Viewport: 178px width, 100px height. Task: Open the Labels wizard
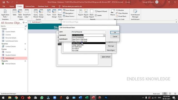coord(98,15)
